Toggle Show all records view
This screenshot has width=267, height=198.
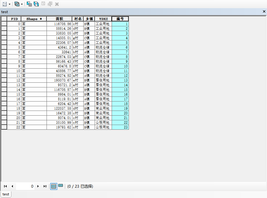53,186
